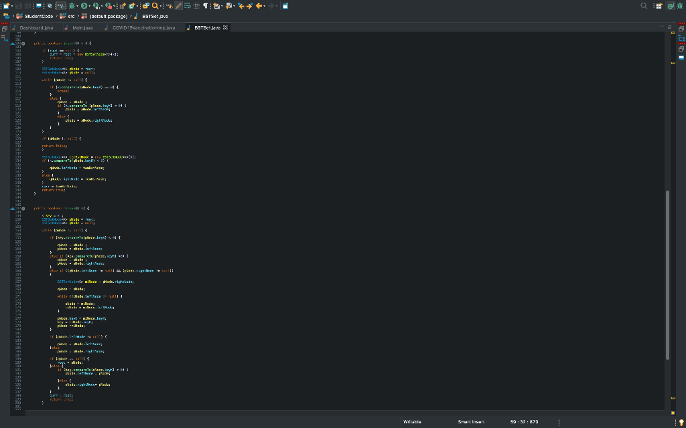
Task: Toggle the Word Wrap icon
Action: point(188,5)
